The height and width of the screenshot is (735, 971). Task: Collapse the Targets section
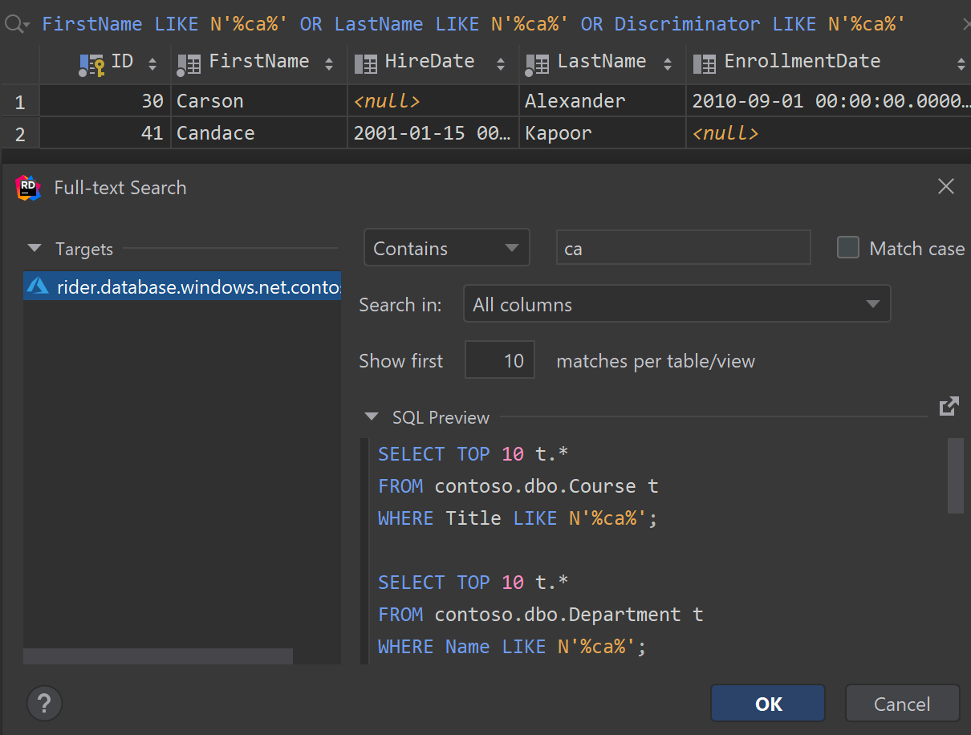[35, 249]
